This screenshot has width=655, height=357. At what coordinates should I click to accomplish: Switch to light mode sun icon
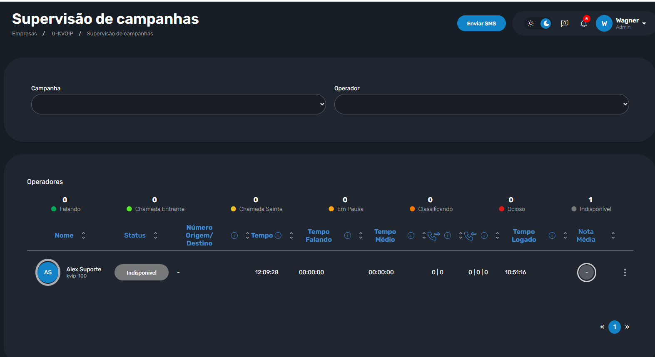(x=530, y=23)
